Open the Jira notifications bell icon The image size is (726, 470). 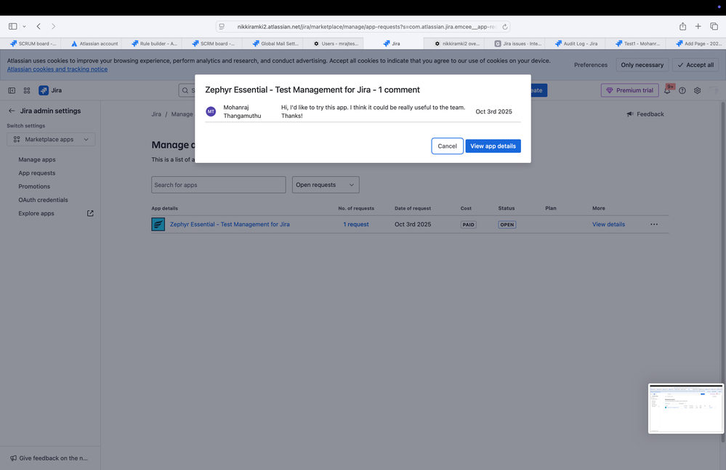(667, 89)
